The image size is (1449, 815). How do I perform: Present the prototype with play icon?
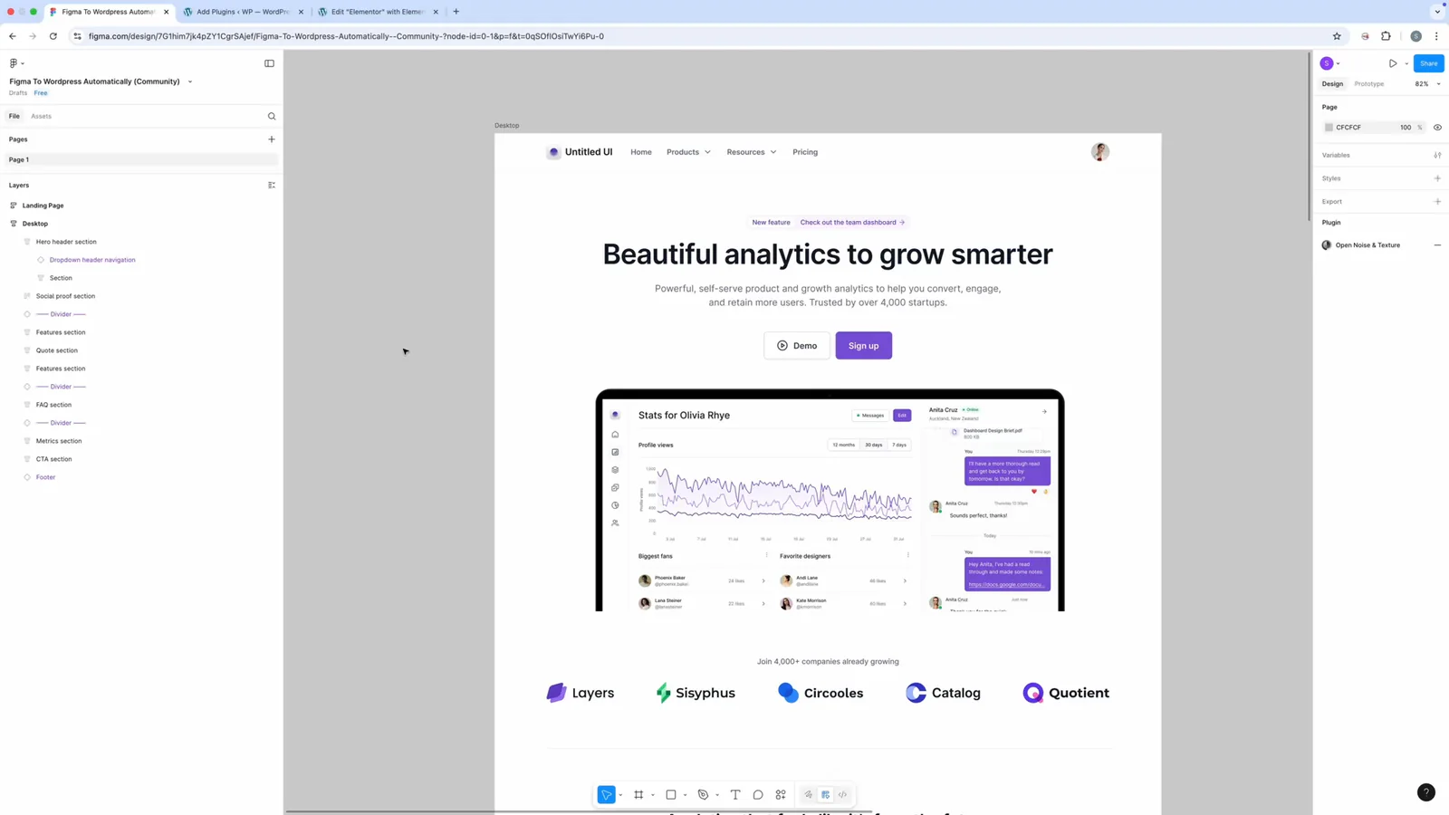pos(1393,63)
